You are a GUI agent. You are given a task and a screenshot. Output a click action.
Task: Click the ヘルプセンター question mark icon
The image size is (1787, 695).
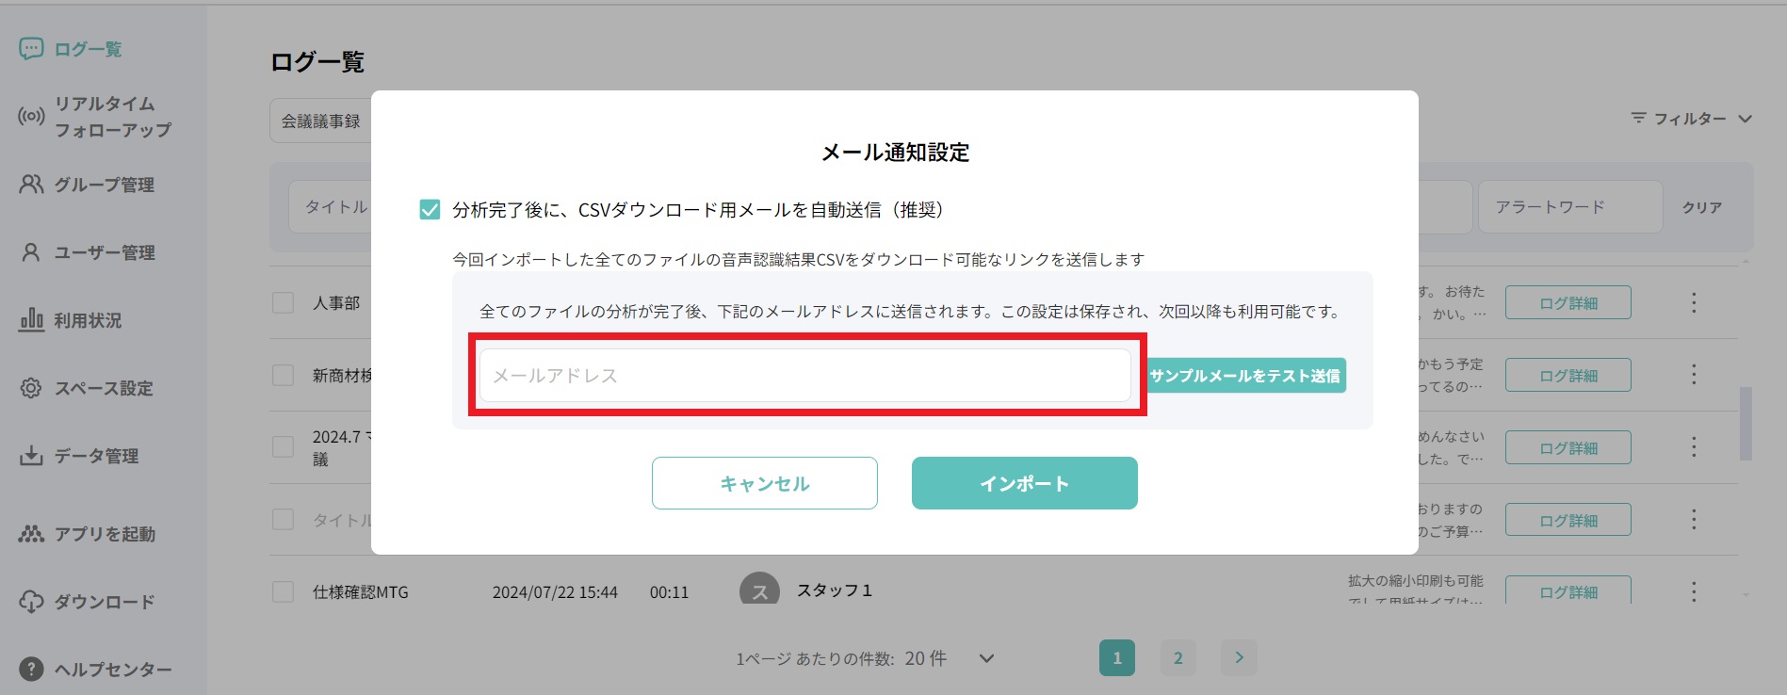[31, 670]
